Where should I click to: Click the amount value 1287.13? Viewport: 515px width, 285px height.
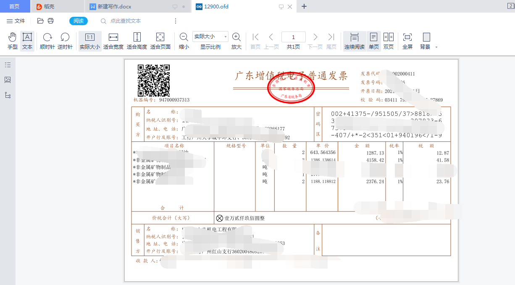375,153
